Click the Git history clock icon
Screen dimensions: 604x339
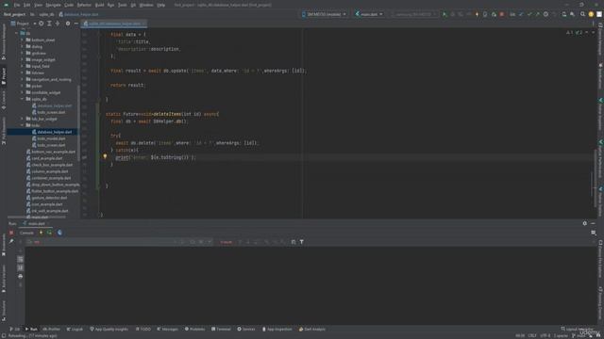pyautogui.click(x=545, y=14)
